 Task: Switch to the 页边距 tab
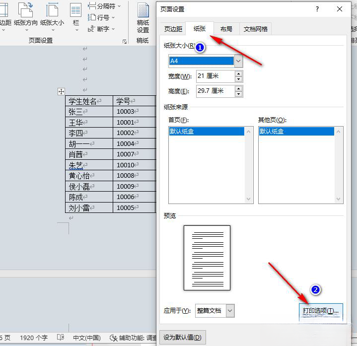point(173,29)
